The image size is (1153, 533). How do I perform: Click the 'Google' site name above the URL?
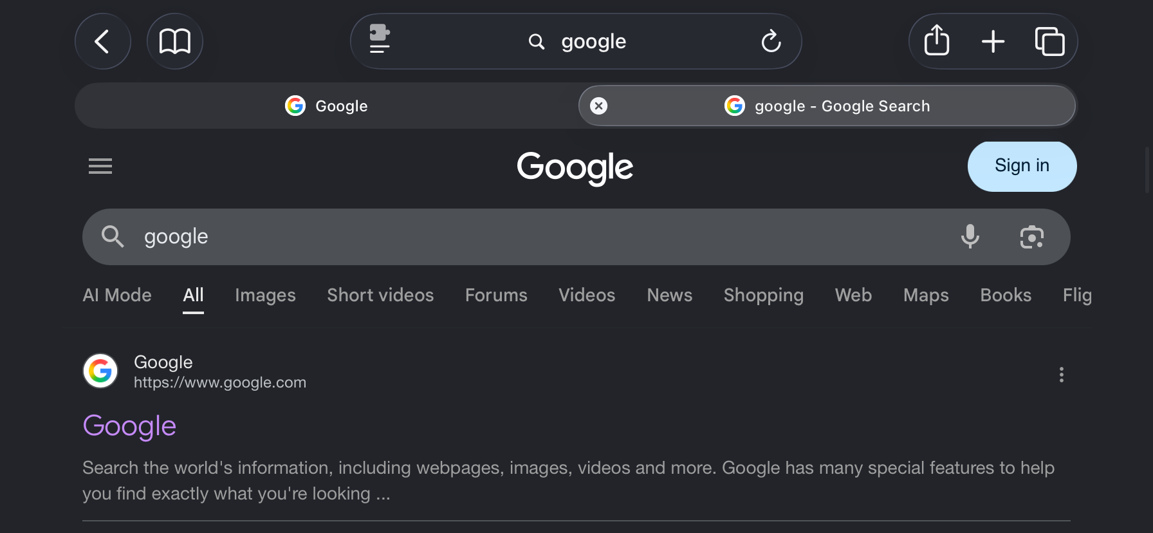click(x=163, y=362)
